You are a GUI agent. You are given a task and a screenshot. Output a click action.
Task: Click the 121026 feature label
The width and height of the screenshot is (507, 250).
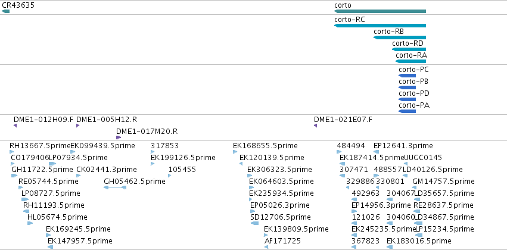click(366, 217)
